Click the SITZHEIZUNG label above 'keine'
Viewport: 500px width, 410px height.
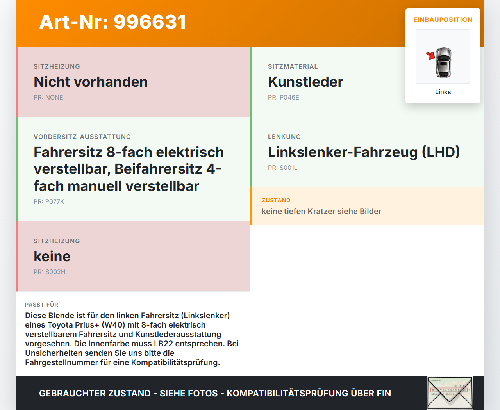tap(57, 241)
